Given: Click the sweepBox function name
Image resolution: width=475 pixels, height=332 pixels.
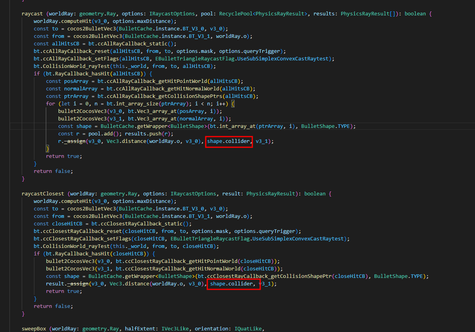Looking at the screenshot, I should coord(34,328).
